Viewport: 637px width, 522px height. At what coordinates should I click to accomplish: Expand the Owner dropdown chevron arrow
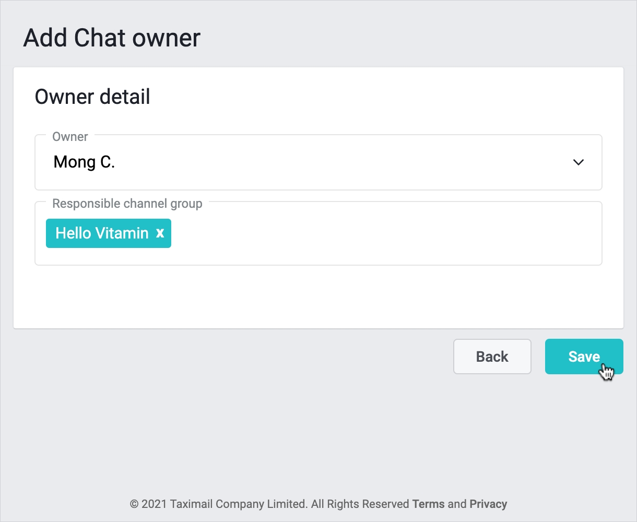578,162
